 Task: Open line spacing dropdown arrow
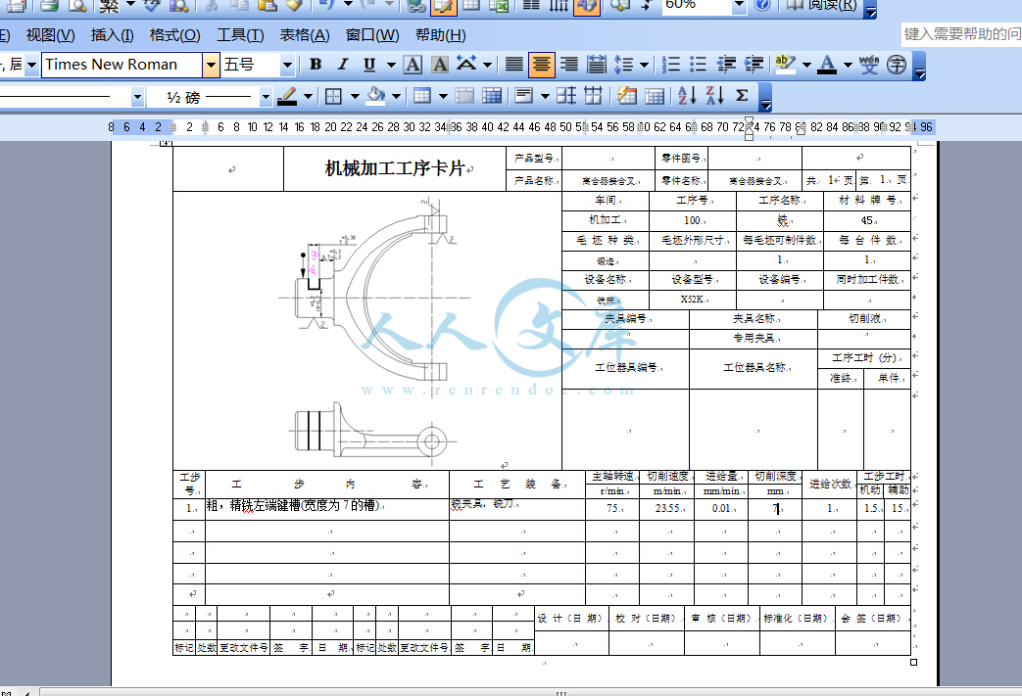coord(644,66)
